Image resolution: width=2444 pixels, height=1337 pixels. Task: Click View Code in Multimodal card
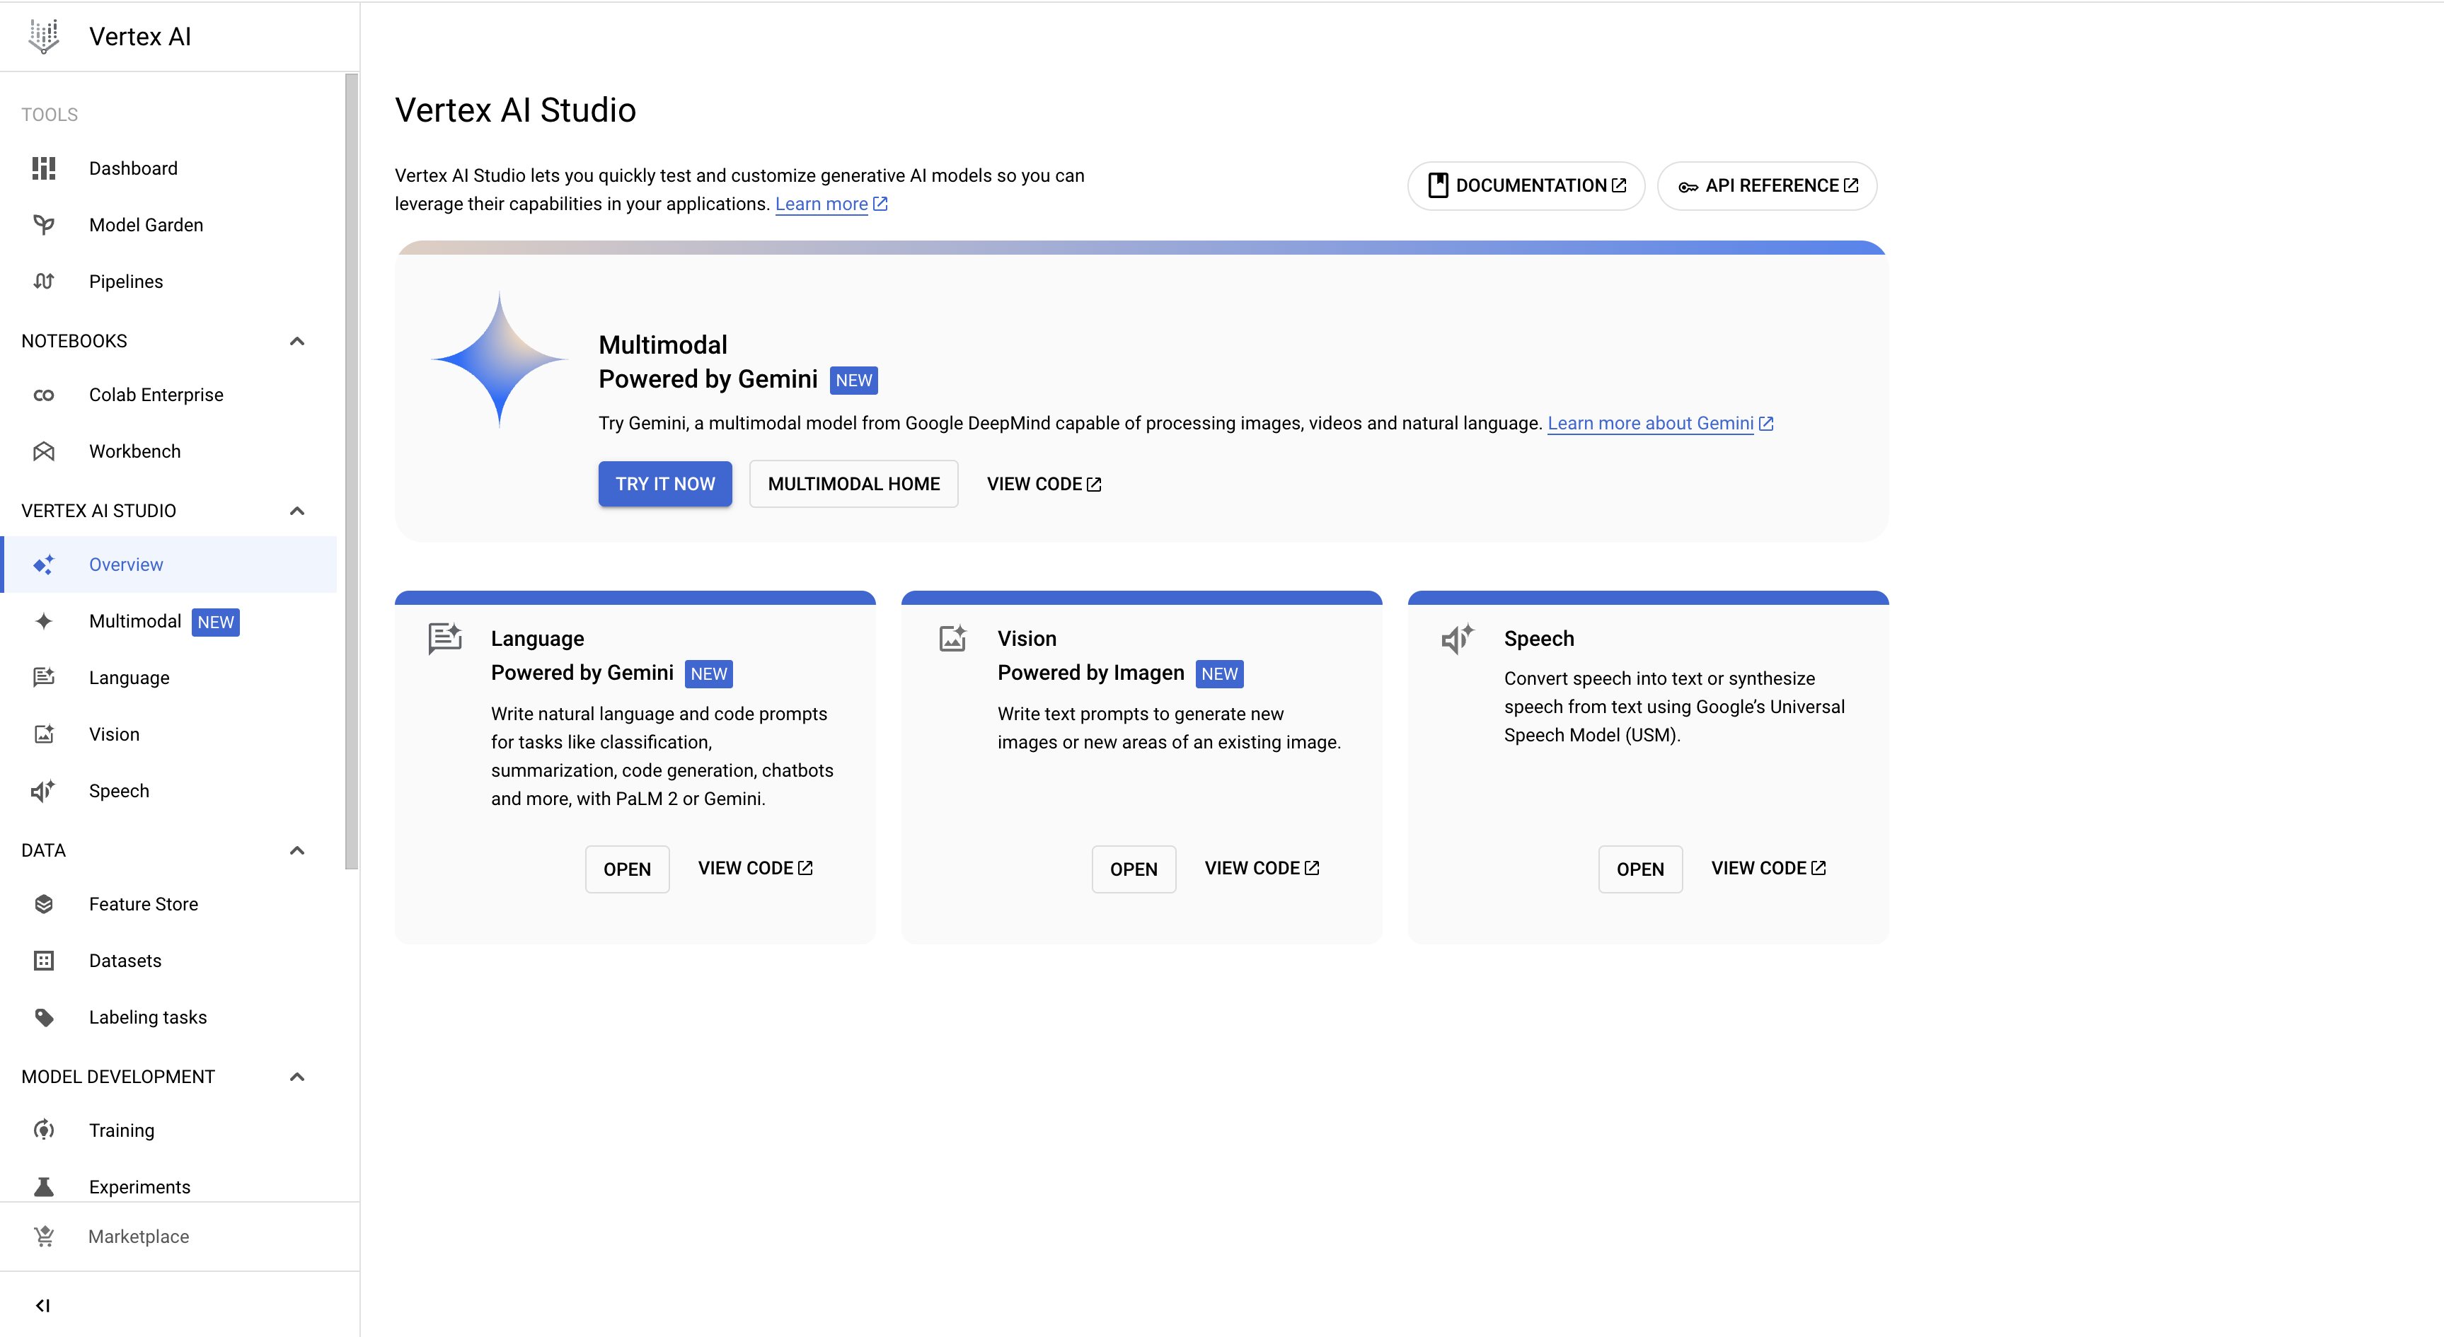[1044, 484]
